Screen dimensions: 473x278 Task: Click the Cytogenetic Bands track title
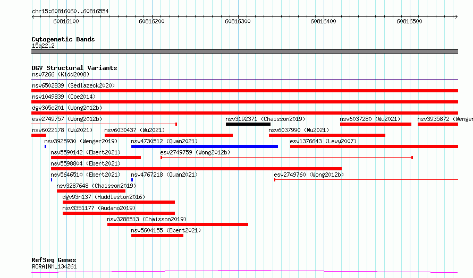tap(63, 39)
